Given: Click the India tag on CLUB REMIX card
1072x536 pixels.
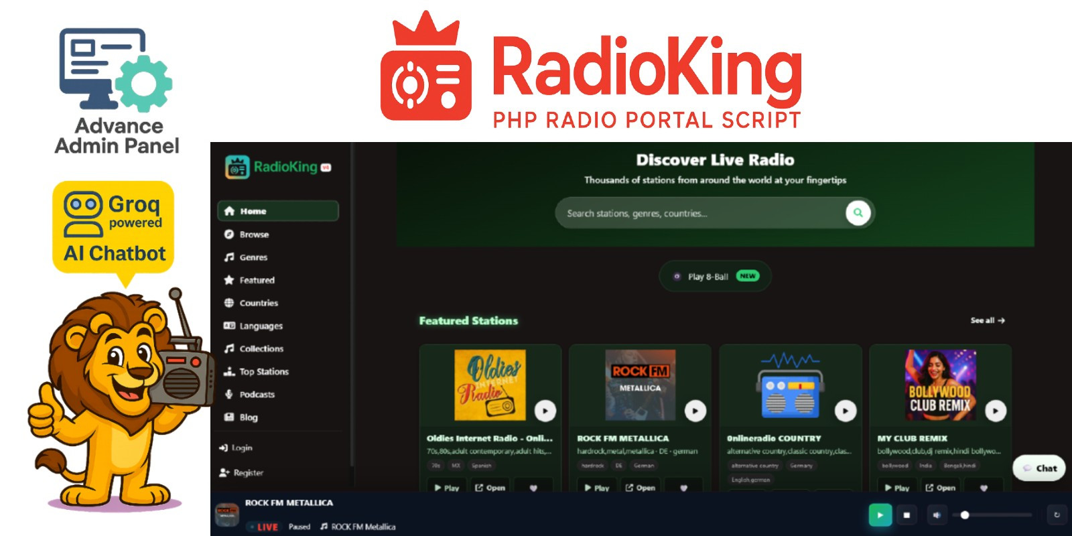Looking at the screenshot, I should click(925, 466).
